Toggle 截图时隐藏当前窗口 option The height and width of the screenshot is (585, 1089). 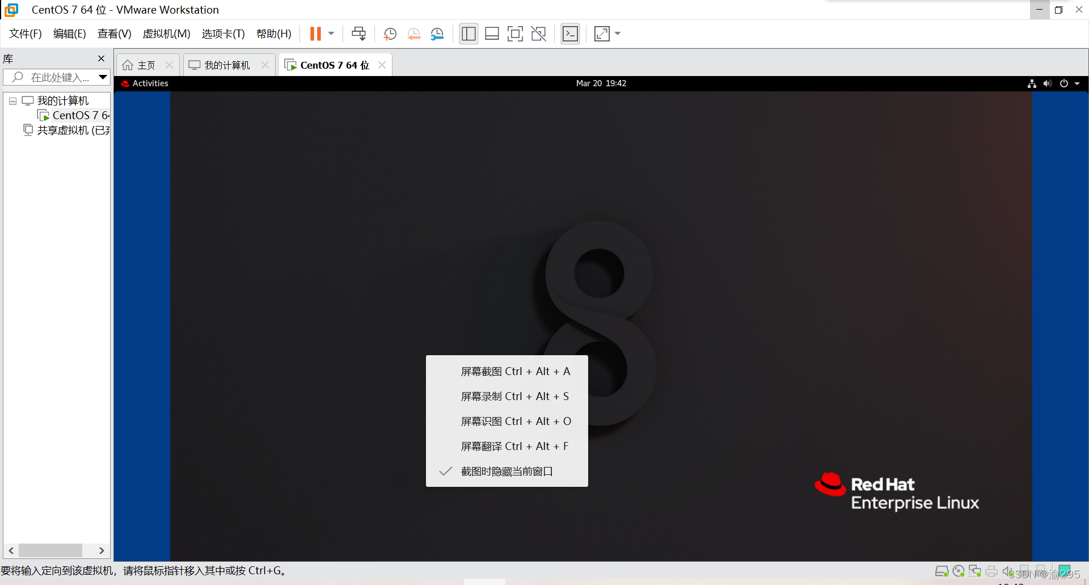click(x=506, y=472)
